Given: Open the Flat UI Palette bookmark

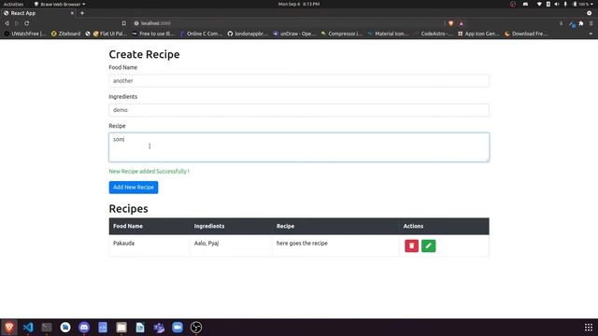Looking at the screenshot, I should coord(110,34).
